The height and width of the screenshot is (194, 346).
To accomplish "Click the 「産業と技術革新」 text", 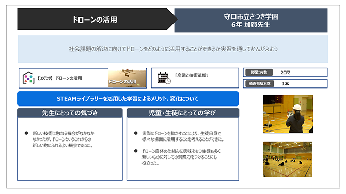I will (x=192, y=75).
